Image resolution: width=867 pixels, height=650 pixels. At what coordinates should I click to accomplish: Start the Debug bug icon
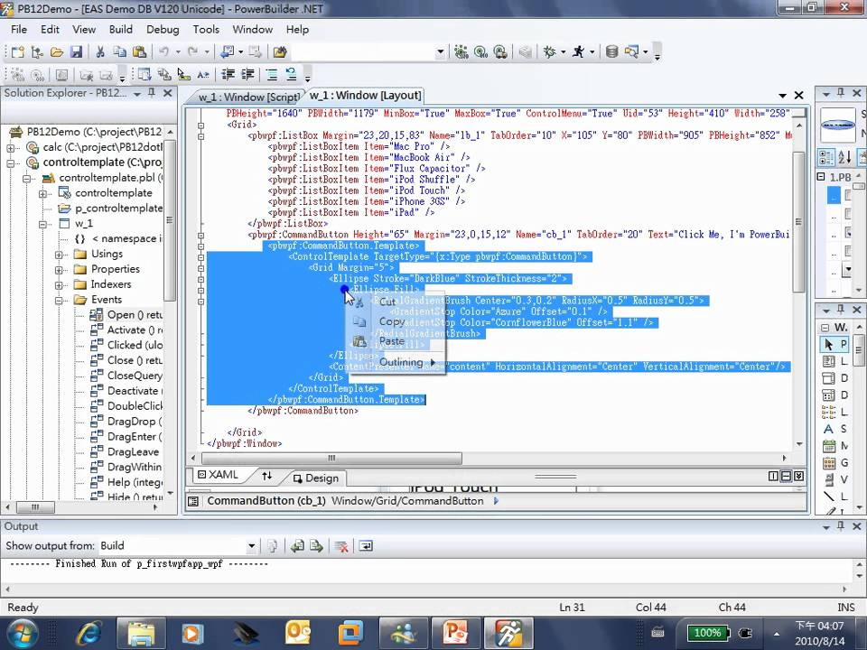pos(549,52)
